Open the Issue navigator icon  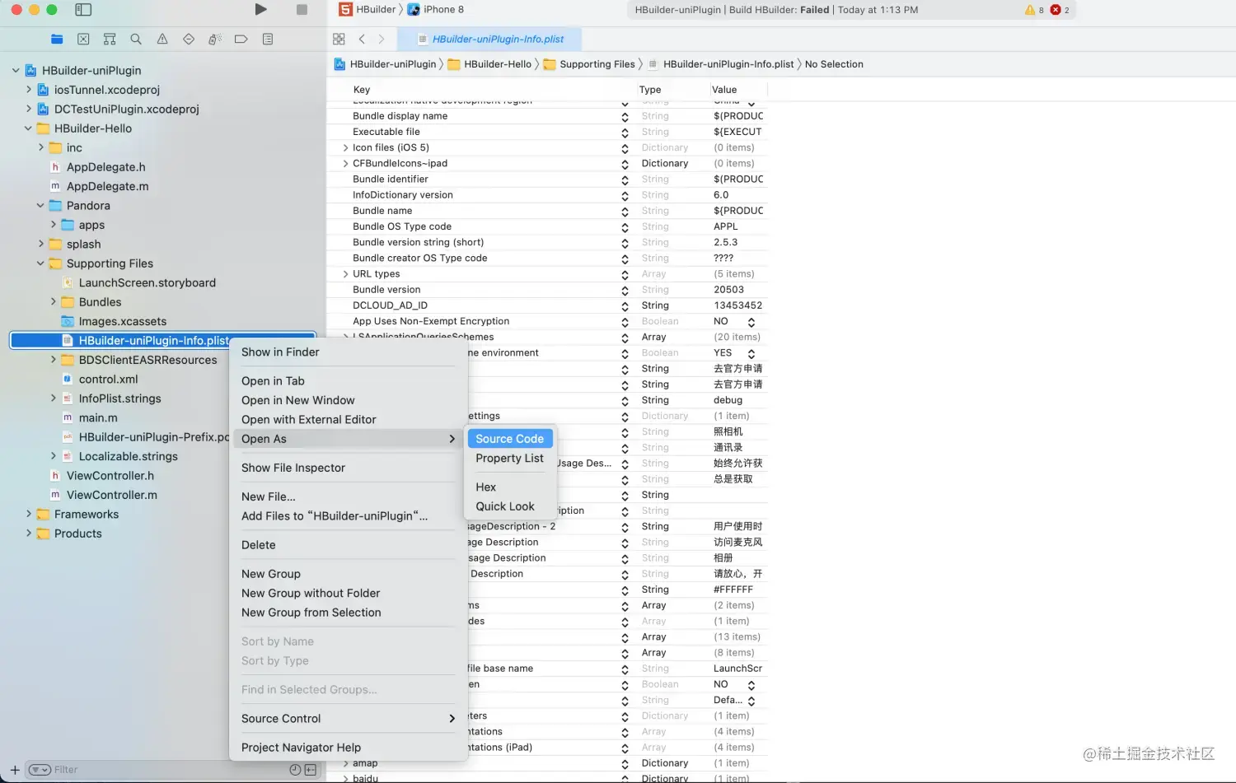coord(162,39)
